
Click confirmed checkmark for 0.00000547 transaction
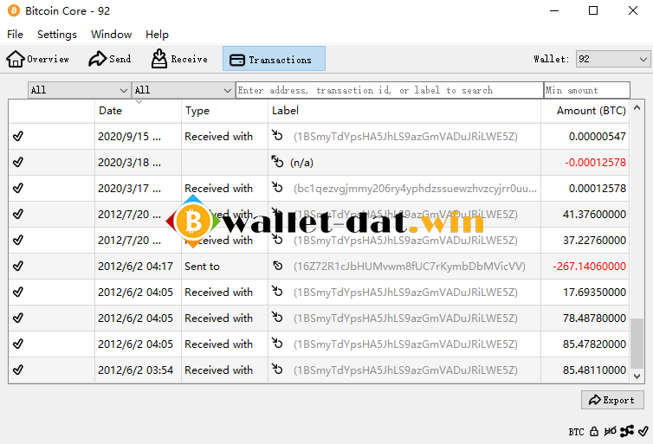18,136
